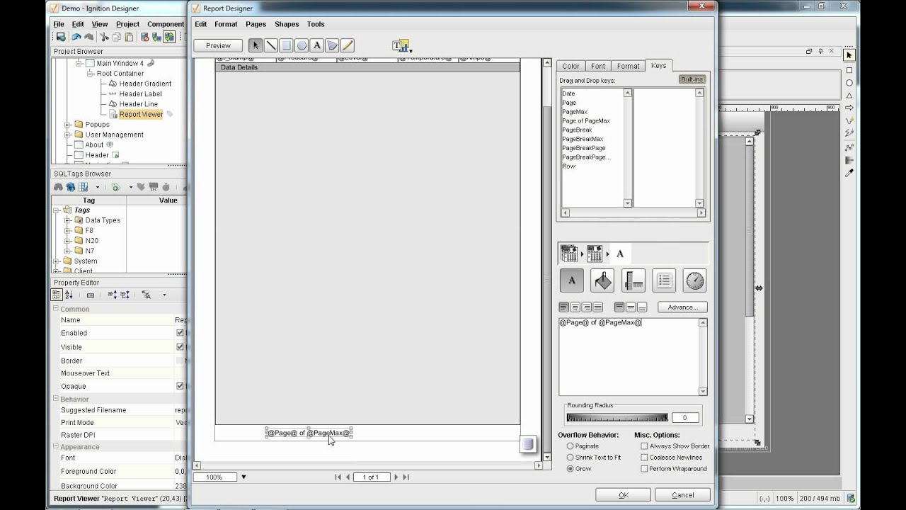Open the Pages menu
Viewport: 906px width, 510px height.
click(256, 24)
